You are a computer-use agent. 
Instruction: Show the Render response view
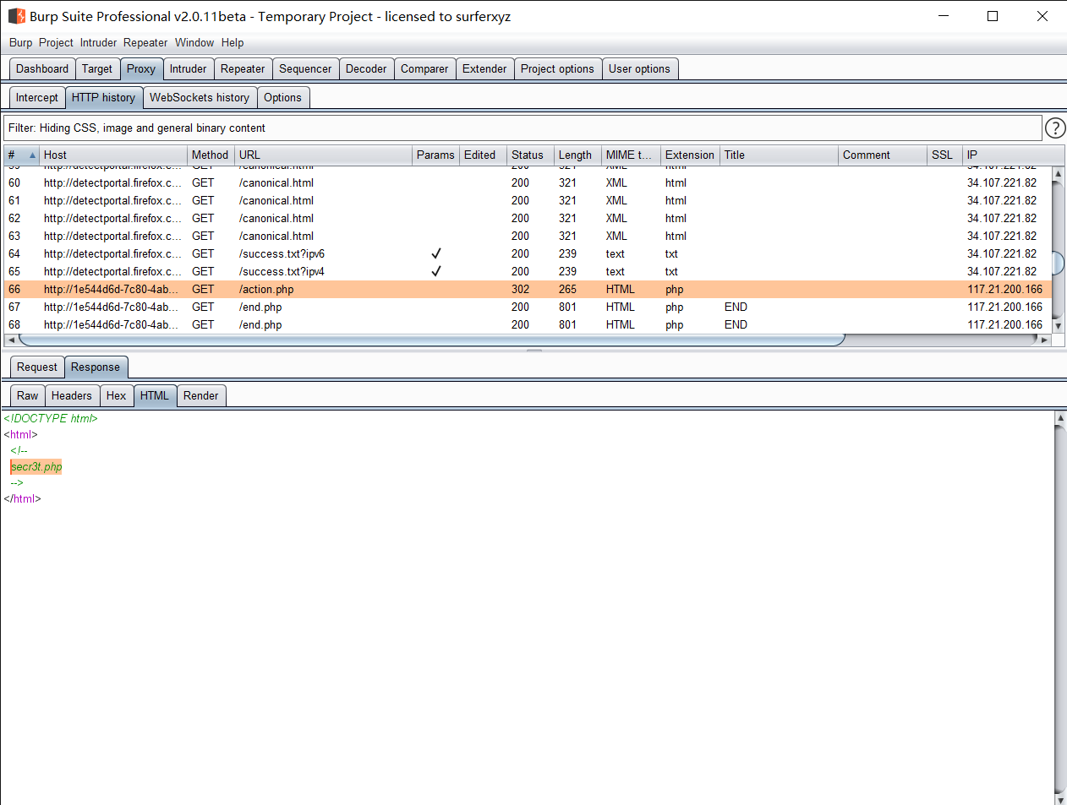pos(200,395)
